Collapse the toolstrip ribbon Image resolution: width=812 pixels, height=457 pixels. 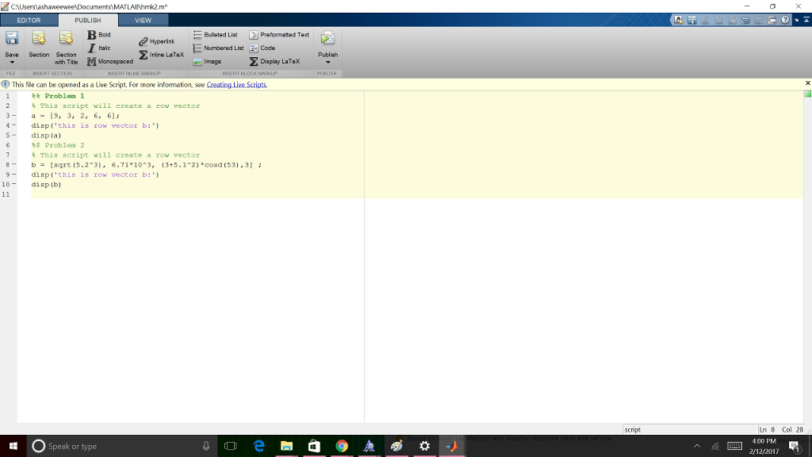point(806,20)
